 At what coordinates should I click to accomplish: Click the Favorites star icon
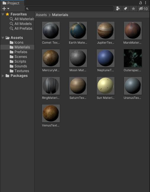[x=7, y=14]
